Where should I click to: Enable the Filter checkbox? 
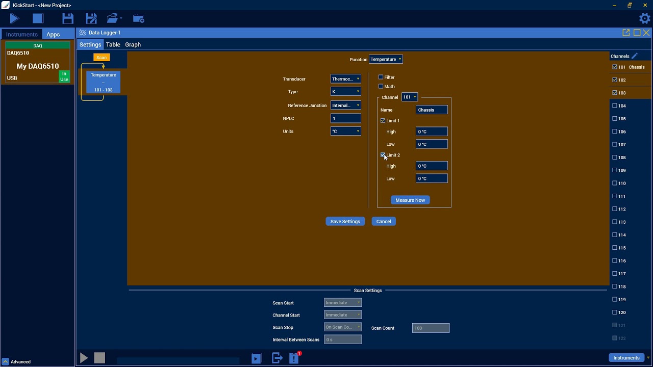click(x=381, y=77)
